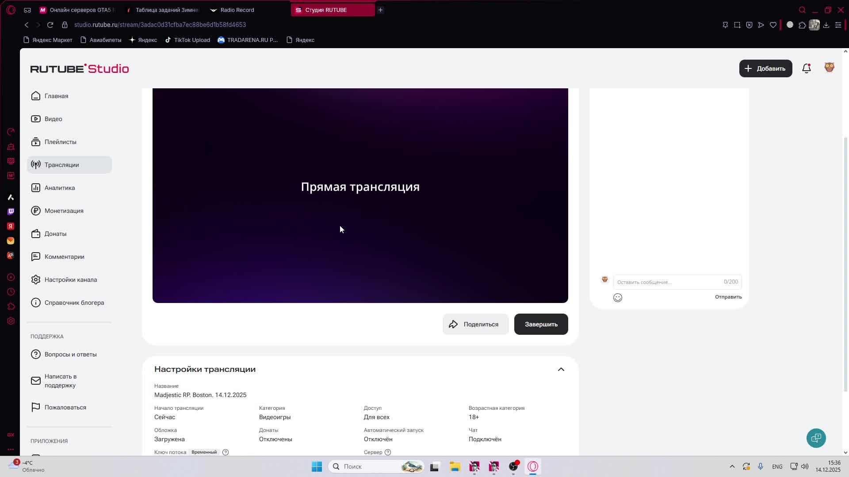Open the notifications bell icon
Image resolution: width=849 pixels, height=477 pixels.
click(806, 68)
